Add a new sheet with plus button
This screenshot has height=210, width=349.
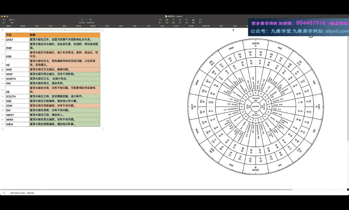coord(3,26)
